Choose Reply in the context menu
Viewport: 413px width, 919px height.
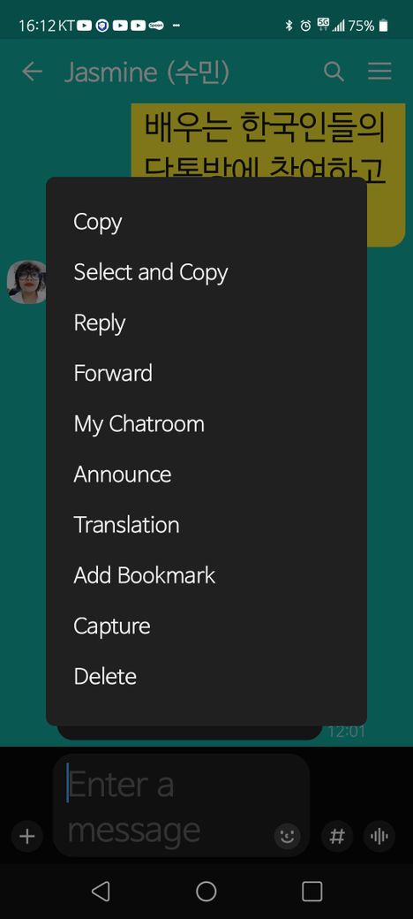point(206,323)
